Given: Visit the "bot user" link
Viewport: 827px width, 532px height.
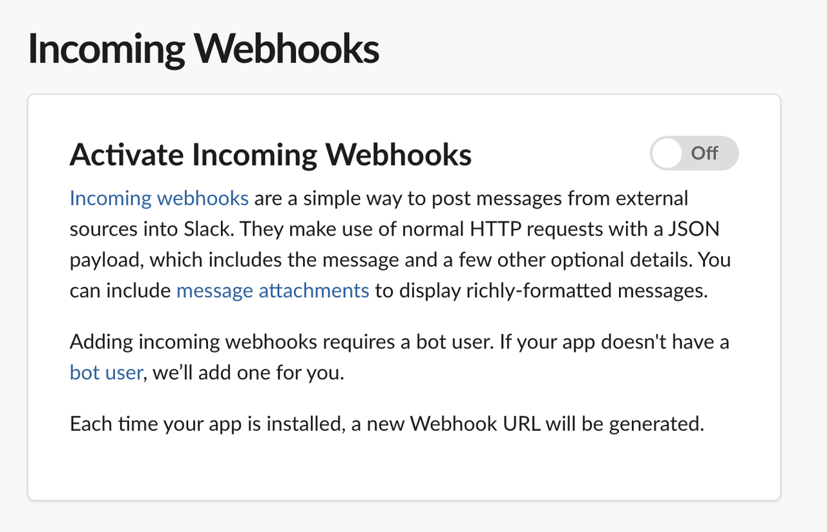Looking at the screenshot, I should click(x=106, y=373).
